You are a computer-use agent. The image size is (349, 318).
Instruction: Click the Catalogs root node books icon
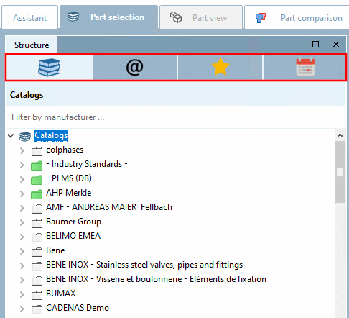(25, 137)
